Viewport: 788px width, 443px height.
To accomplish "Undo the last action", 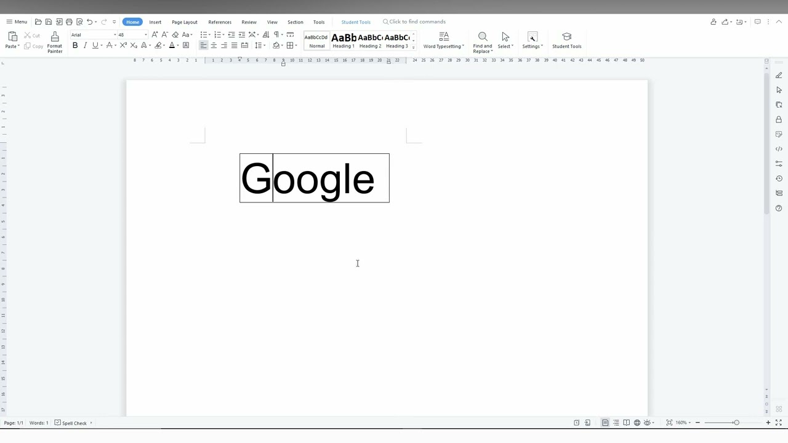I will click(90, 22).
